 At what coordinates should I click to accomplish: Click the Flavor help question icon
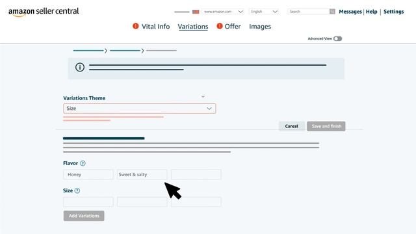(x=83, y=163)
